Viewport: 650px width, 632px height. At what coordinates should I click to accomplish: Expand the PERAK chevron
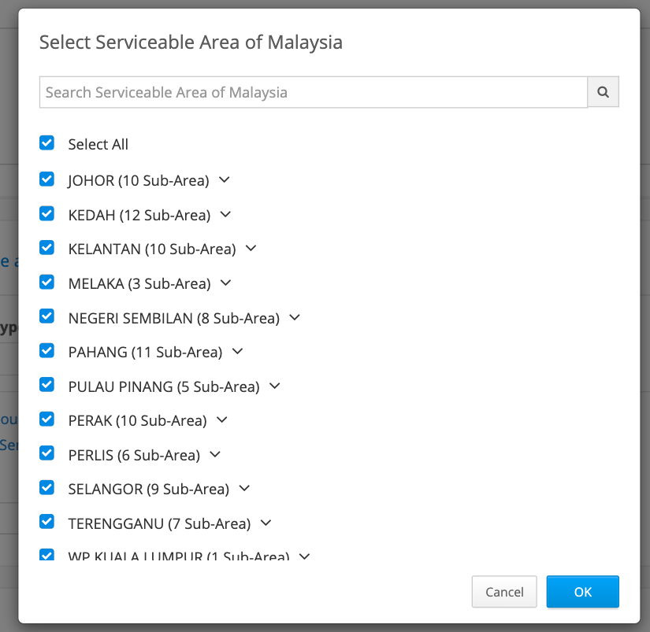tap(222, 420)
